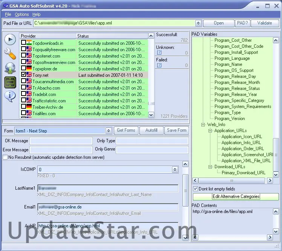Click the OK Message input field
The height and width of the screenshot is (251, 282).
point(61,141)
